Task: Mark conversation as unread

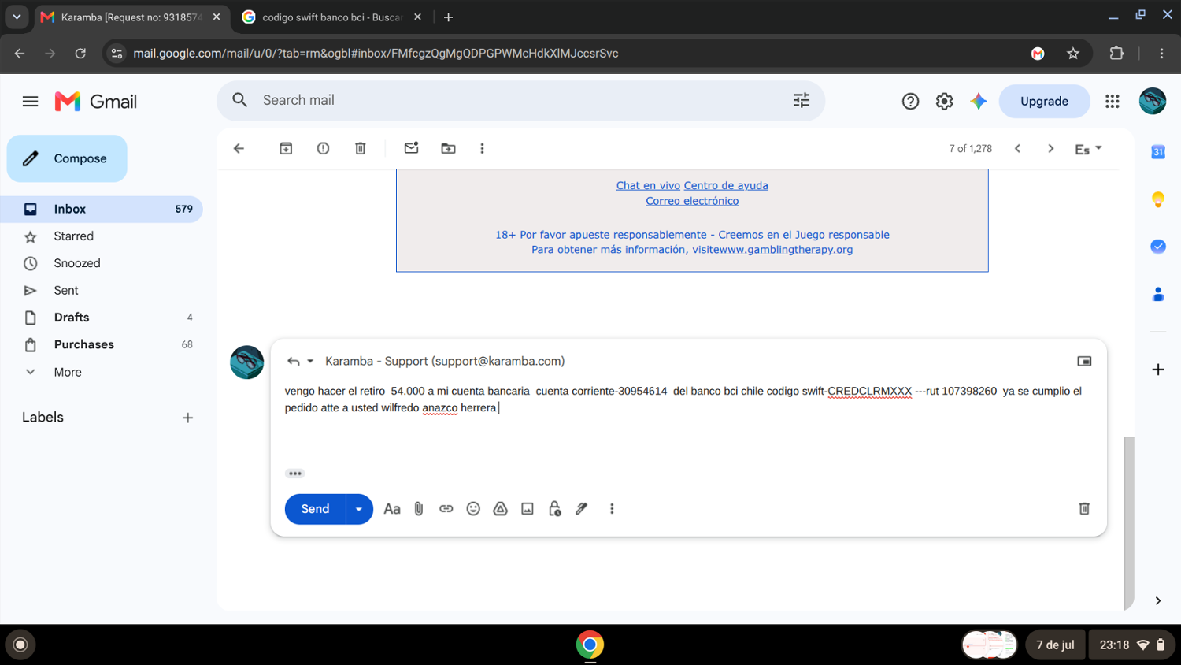Action: click(411, 148)
